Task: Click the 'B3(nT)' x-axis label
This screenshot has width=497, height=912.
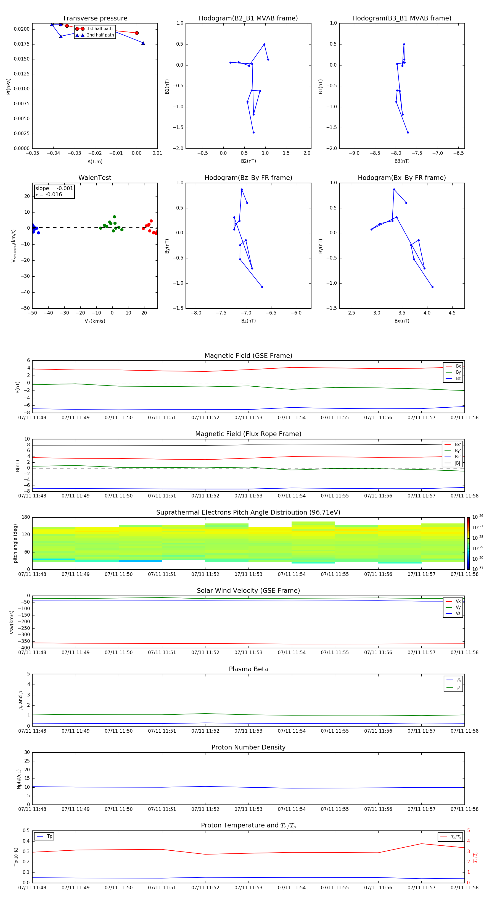Action: tap(402, 161)
